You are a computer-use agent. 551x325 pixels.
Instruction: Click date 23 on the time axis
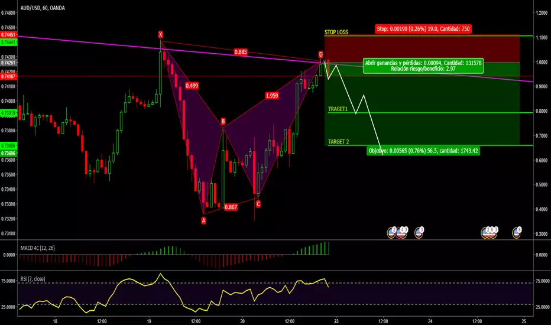336,321
